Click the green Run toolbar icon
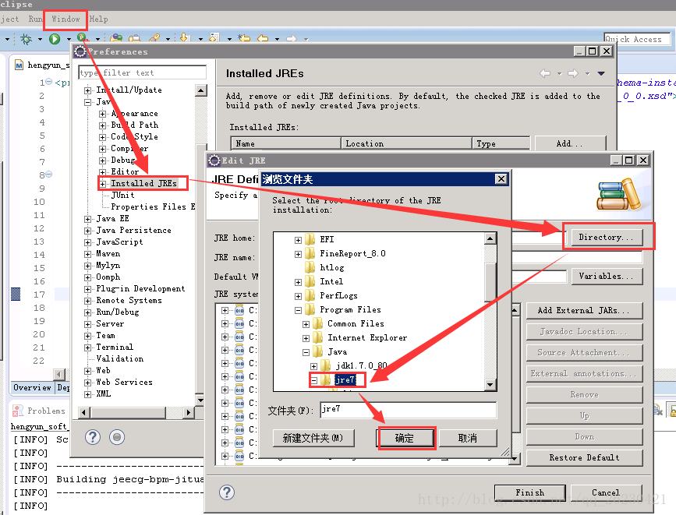The width and height of the screenshot is (676, 515). coord(55,38)
